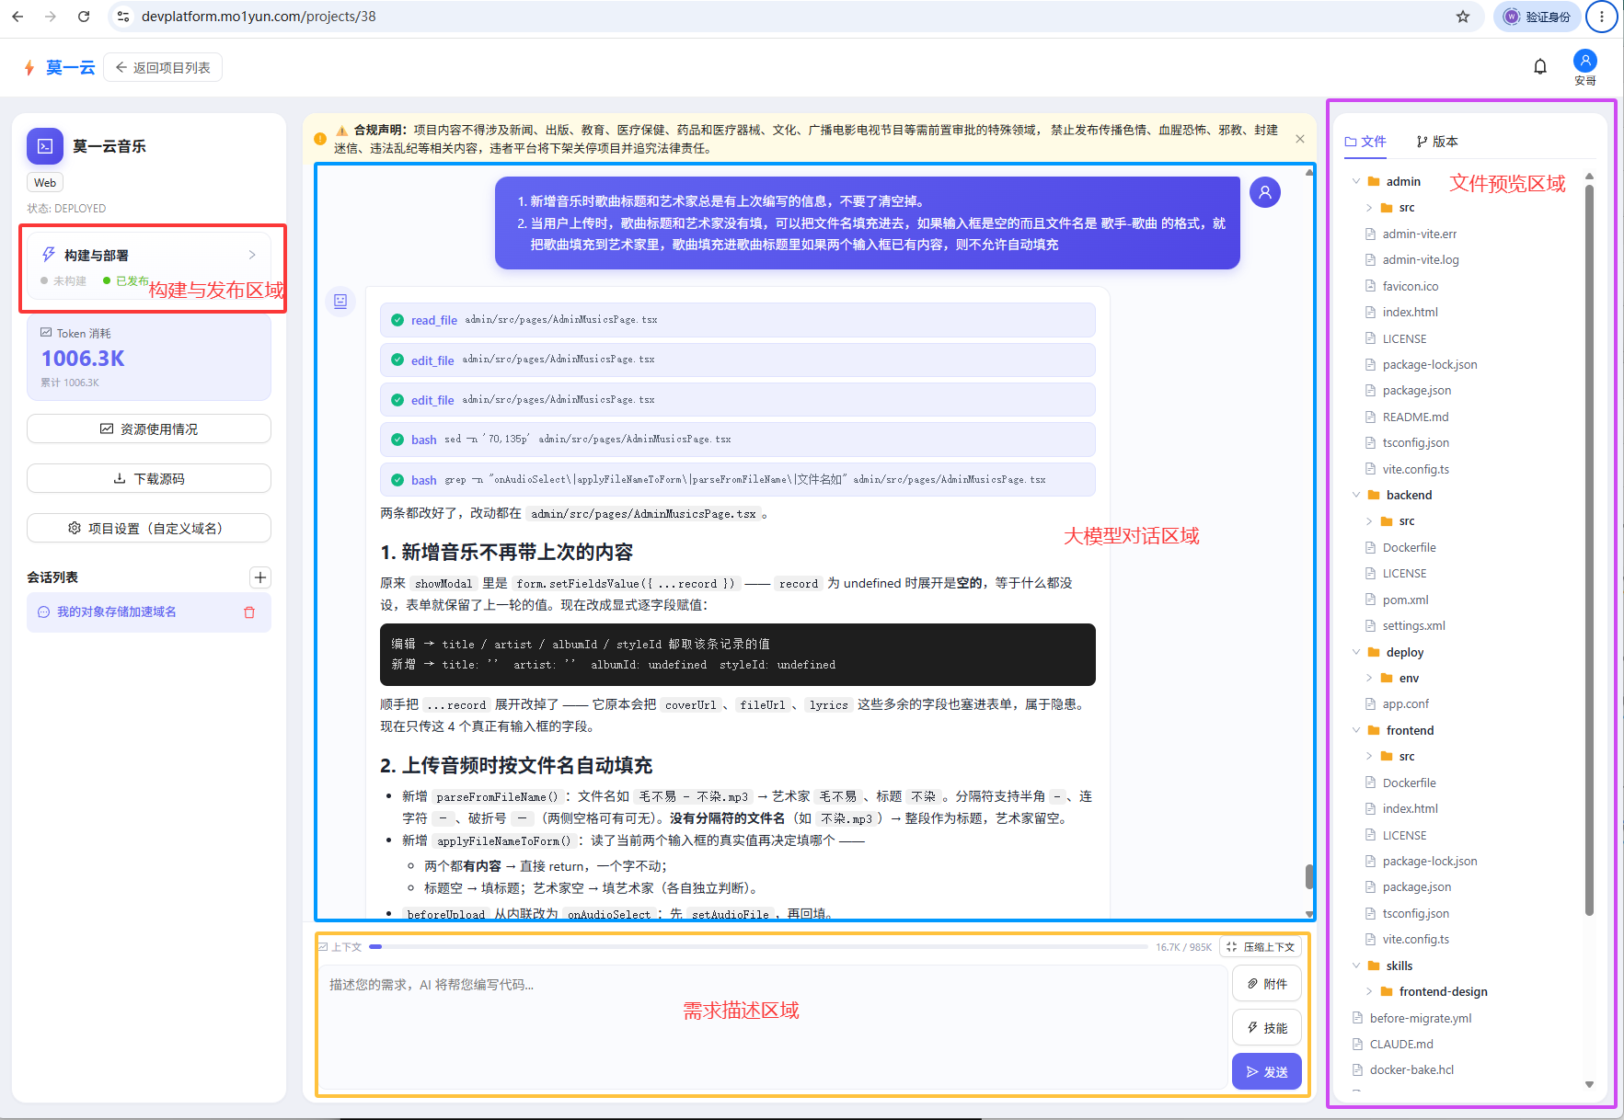The image size is (1624, 1120).
Task: Click the 莫一云 logo
Action: [x=60, y=67]
